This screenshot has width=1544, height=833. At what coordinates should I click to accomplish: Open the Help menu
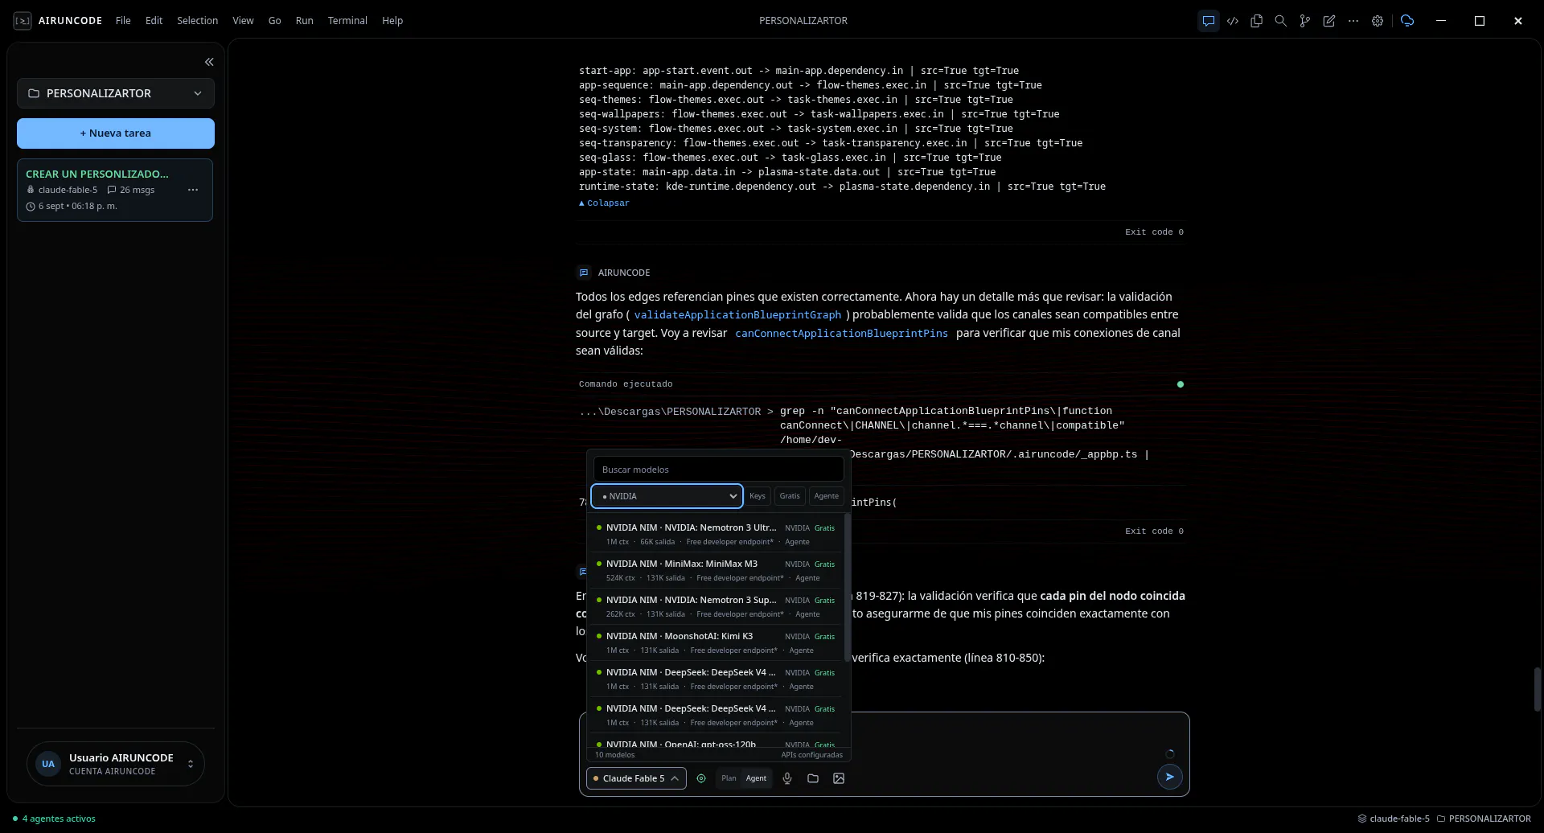click(x=392, y=21)
